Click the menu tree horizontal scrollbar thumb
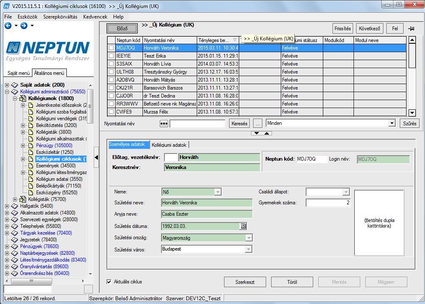 [31, 281]
